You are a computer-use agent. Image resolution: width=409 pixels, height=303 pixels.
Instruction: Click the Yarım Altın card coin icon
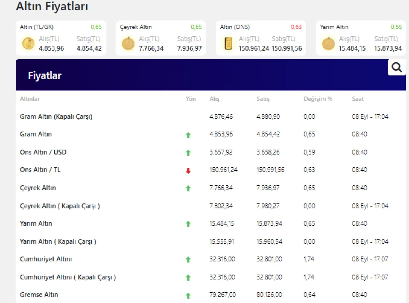click(x=328, y=43)
